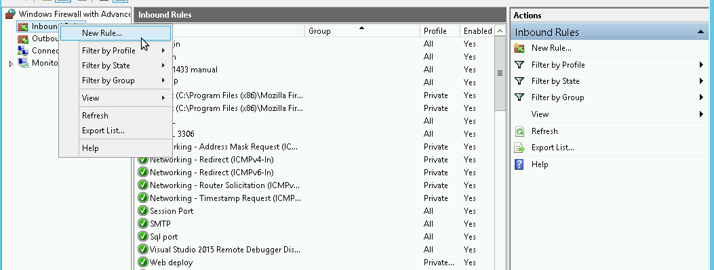Click the Enabled column header
Screen dimensions: 714x270
click(477, 31)
